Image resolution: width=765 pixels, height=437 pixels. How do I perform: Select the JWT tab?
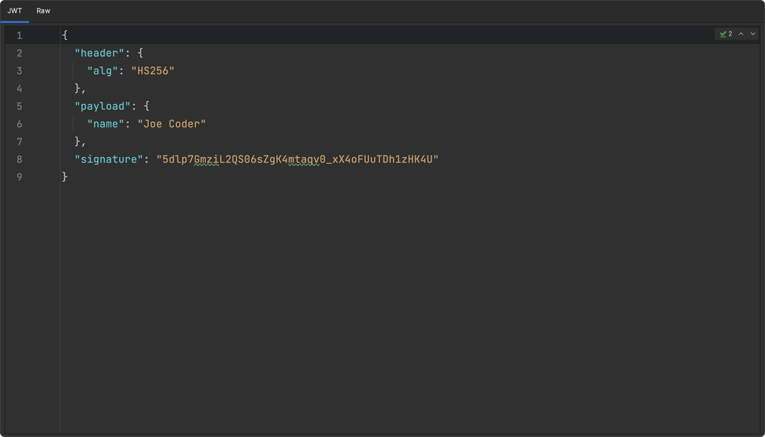(x=15, y=11)
